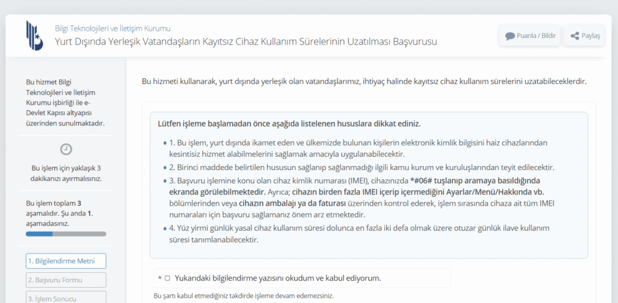
Task: Click the warning 'Bu şartı kabul etmediğiniz takdirde…'
Action: coord(243,296)
